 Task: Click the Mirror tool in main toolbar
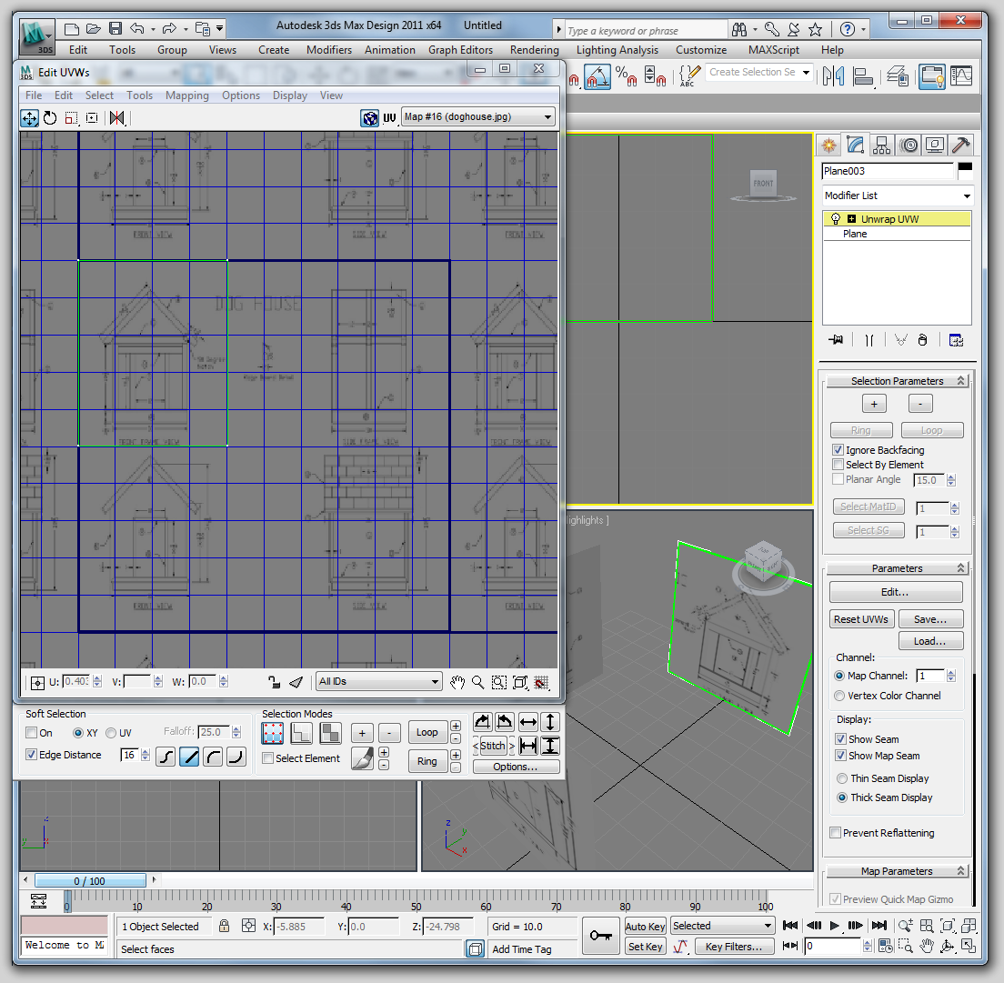[832, 76]
